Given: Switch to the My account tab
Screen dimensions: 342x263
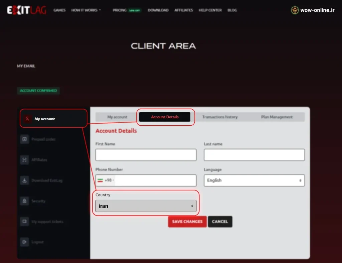Looking at the screenshot, I should pyautogui.click(x=117, y=117).
